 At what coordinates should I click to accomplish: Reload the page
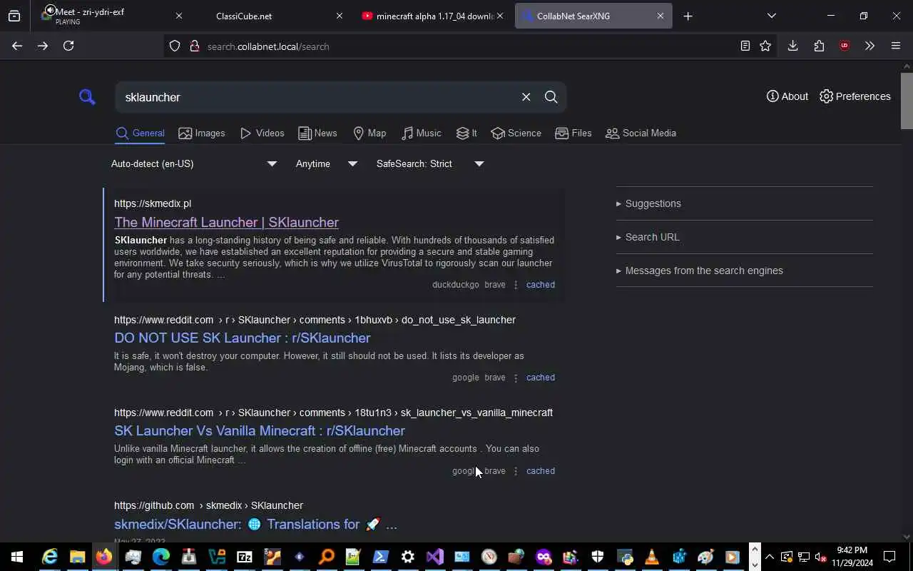68,46
